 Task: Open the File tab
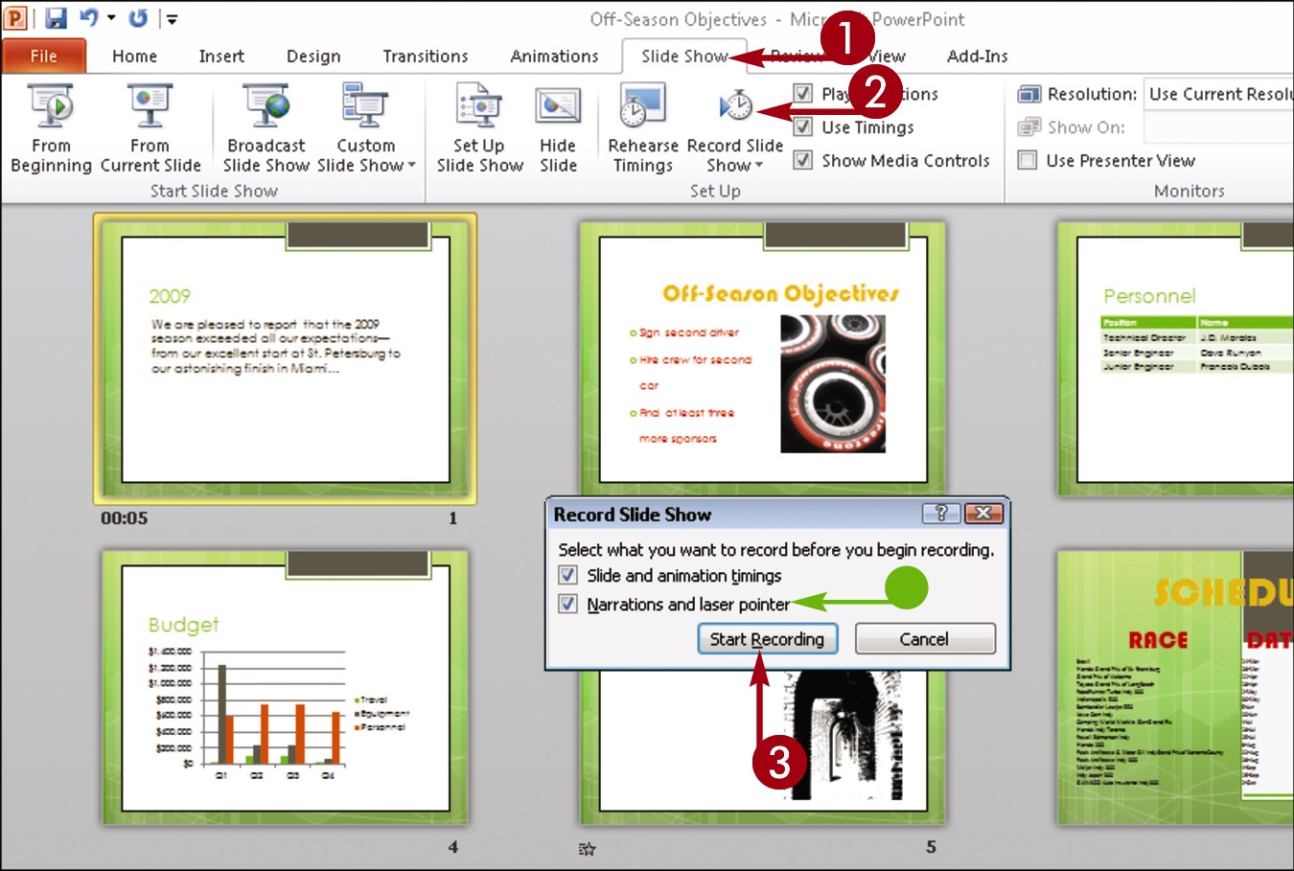(44, 56)
